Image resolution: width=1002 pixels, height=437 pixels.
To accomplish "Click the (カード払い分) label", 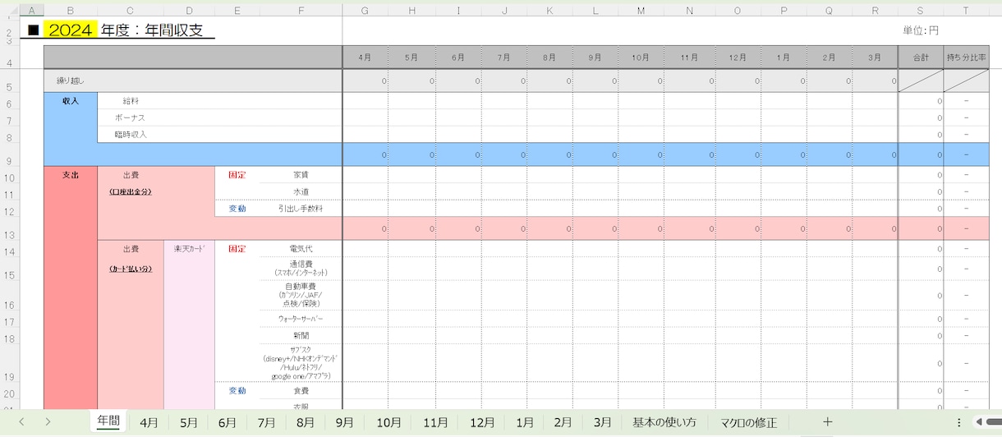I will point(131,269).
